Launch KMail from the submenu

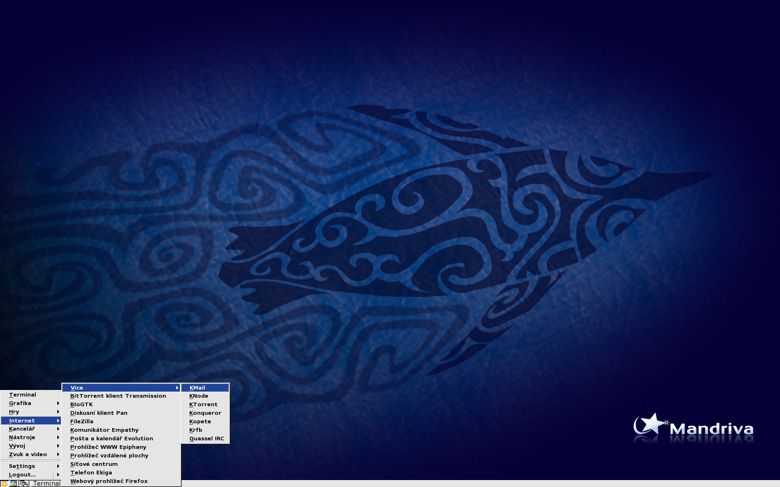point(205,388)
